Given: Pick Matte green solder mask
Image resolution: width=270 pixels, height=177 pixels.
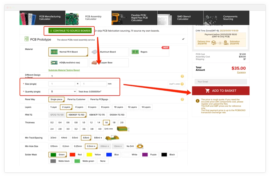Looking at the screenshot, I should (x=84, y=161).
